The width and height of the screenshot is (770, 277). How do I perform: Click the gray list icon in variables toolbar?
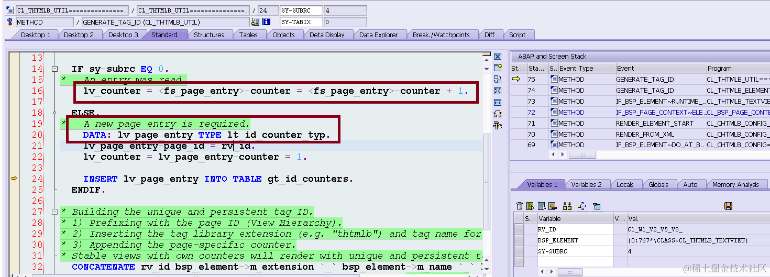(x=542, y=206)
